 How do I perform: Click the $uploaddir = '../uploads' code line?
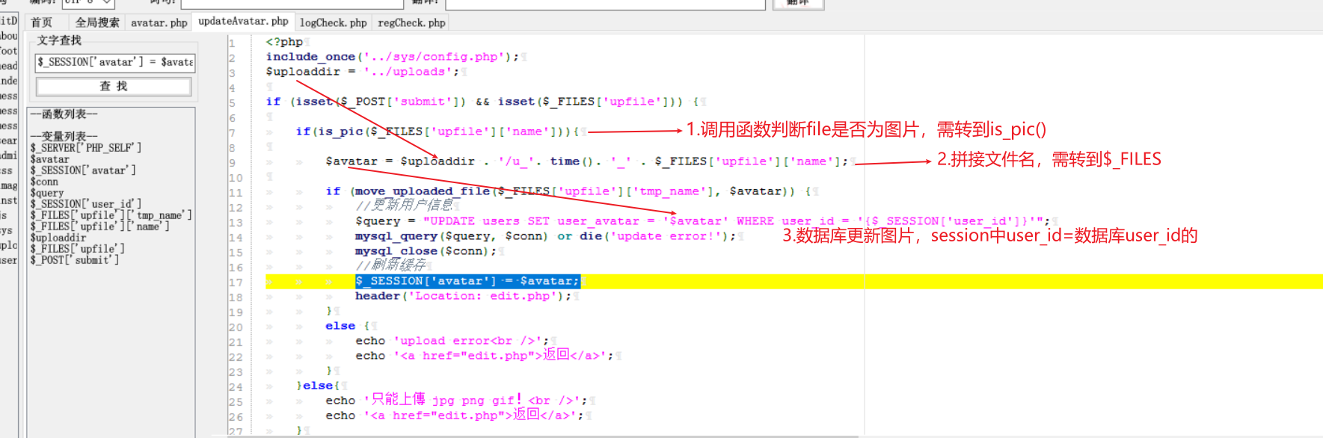tap(363, 72)
